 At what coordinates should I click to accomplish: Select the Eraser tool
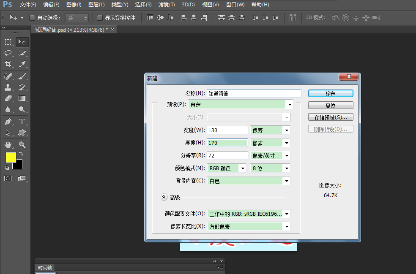(x=8, y=98)
